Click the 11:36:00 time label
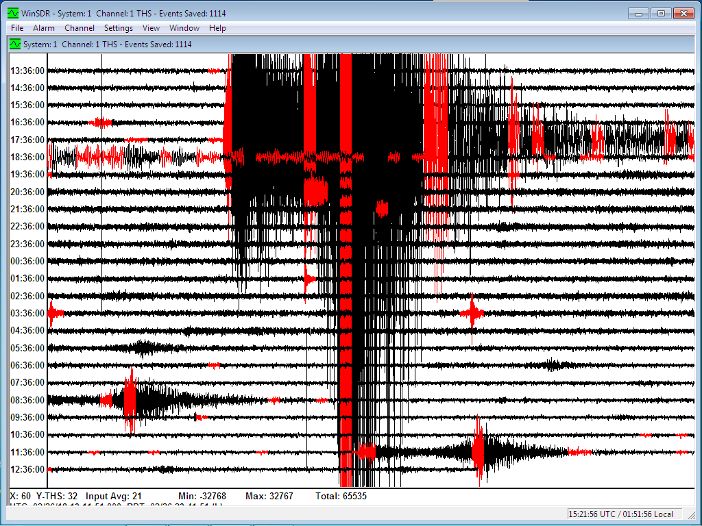 [x=27, y=452]
